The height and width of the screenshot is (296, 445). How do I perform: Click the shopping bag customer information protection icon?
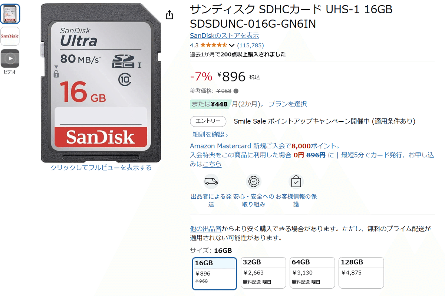(296, 182)
